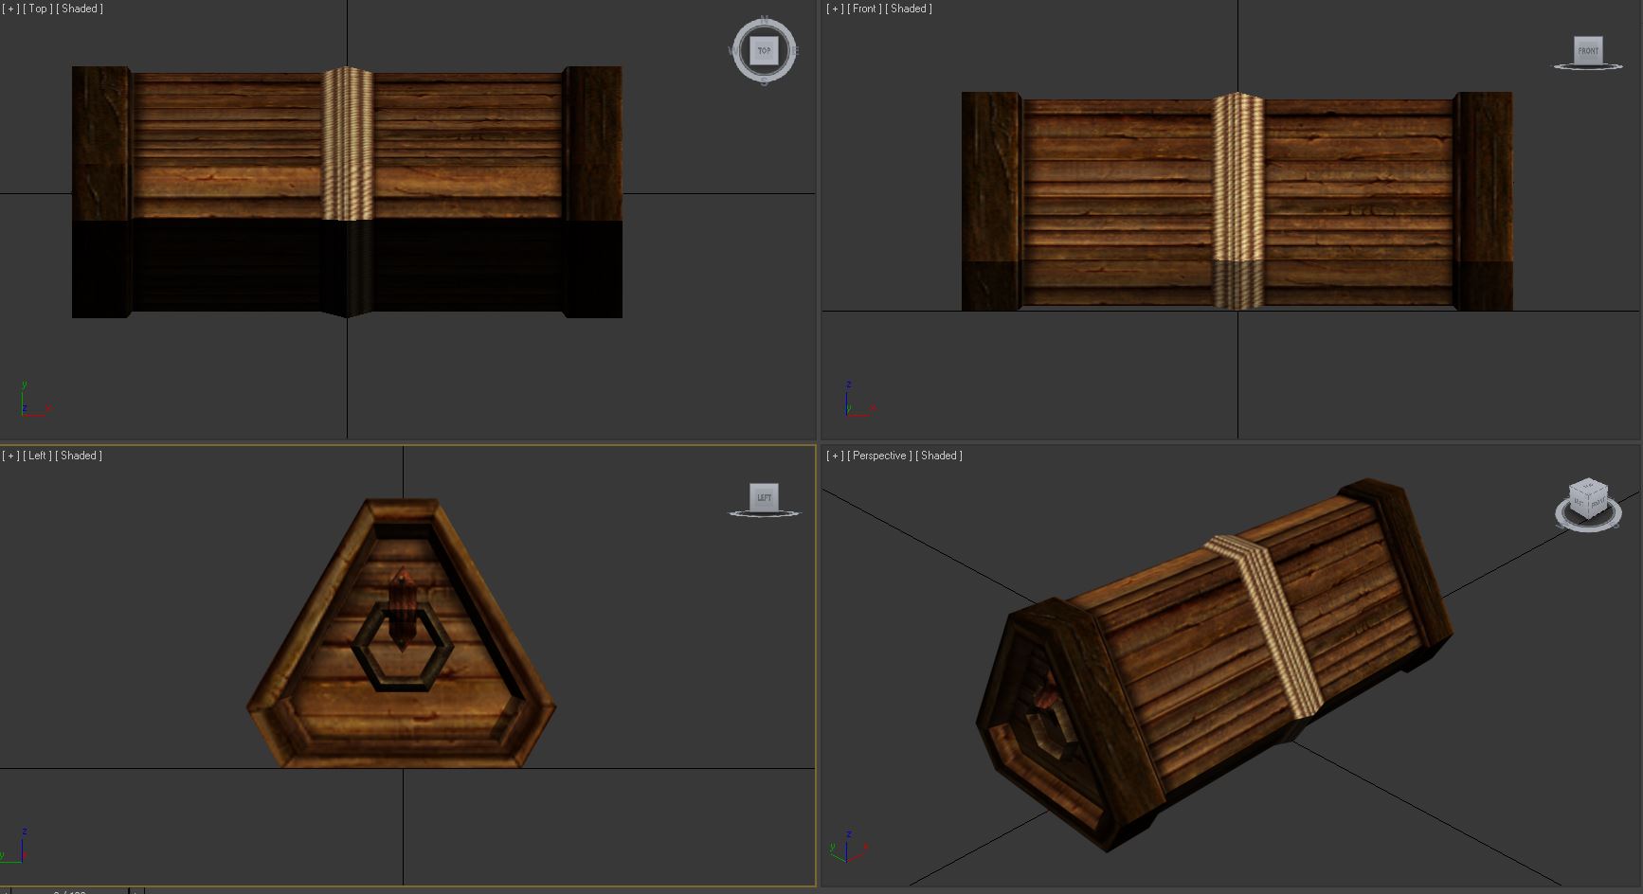The height and width of the screenshot is (894, 1643).
Task: Click the W compass letter on the Top ViewCube
Action: pos(732,50)
